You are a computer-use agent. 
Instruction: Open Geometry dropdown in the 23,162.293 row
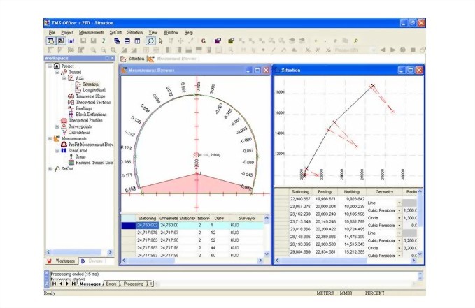399,218
